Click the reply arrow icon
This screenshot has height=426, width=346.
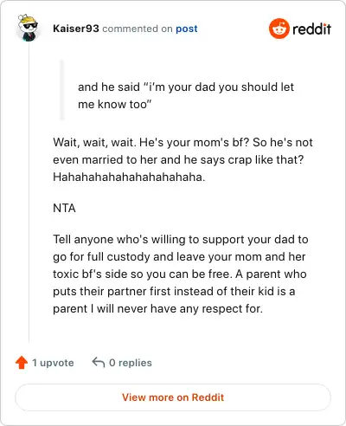[x=99, y=363]
